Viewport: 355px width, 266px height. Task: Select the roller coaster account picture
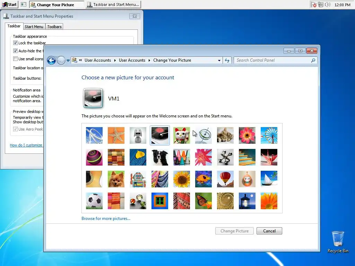click(94, 135)
